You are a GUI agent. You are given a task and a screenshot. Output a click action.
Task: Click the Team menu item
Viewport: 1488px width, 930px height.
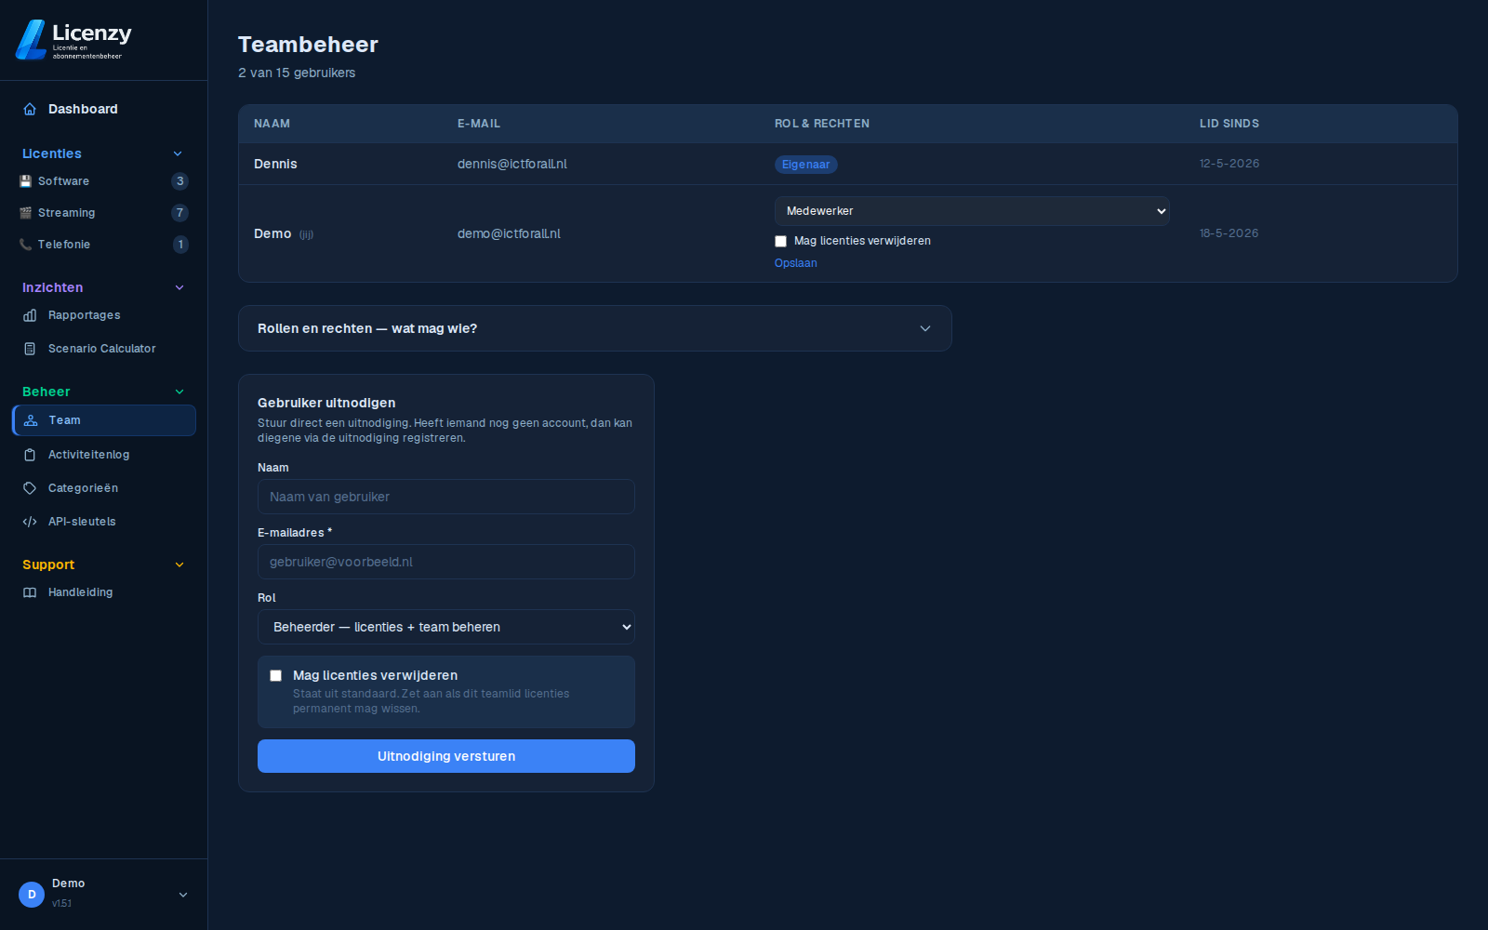coord(104,420)
